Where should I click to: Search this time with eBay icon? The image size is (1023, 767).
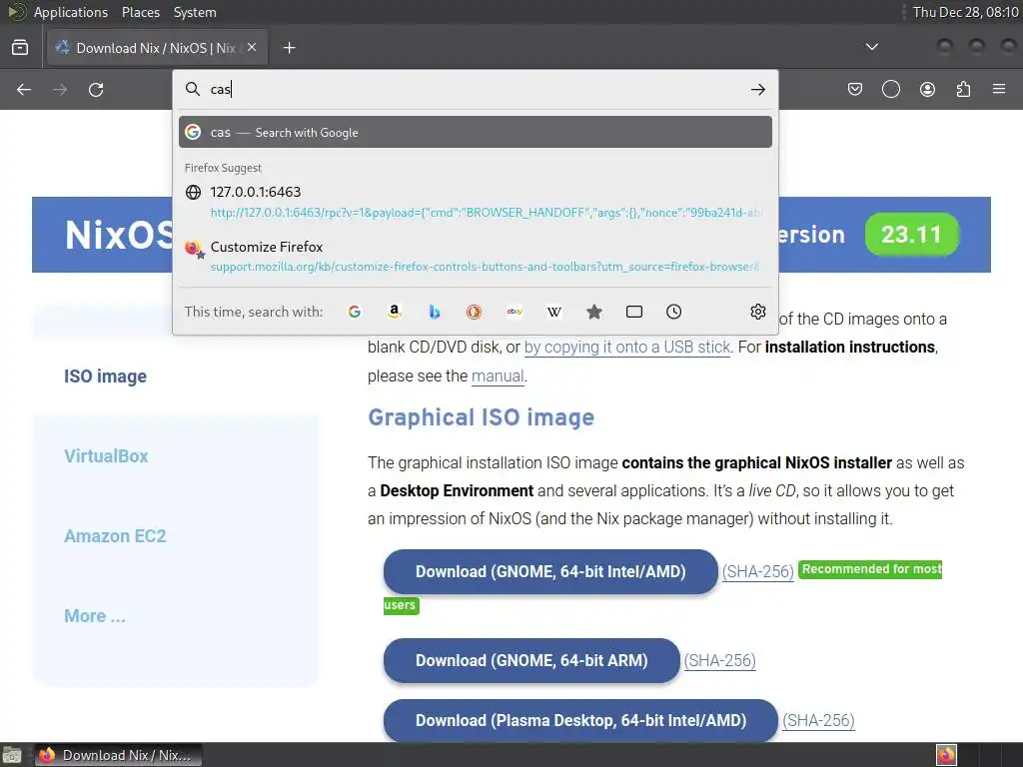click(x=514, y=312)
